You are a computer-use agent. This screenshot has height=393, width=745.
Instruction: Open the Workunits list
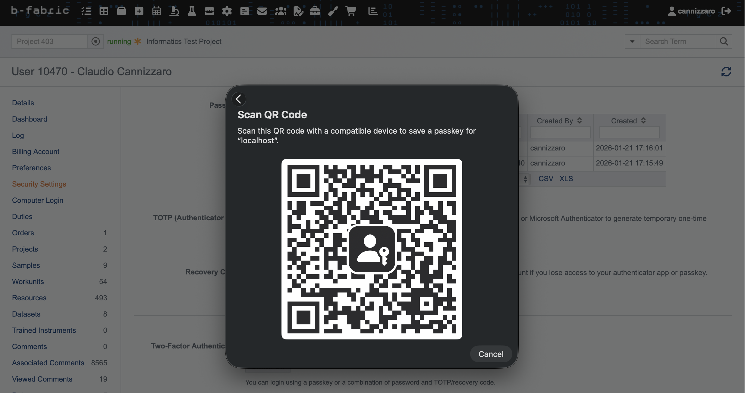coord(28,282)
